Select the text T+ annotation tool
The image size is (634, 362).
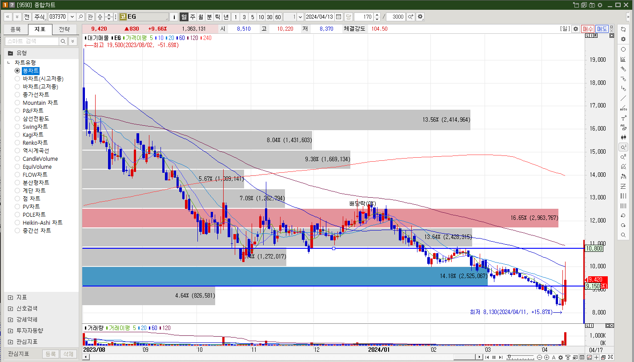click(623, 118)
